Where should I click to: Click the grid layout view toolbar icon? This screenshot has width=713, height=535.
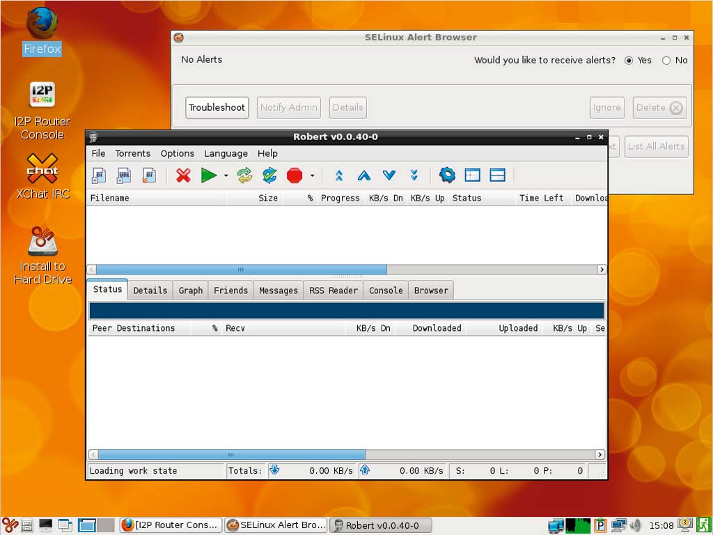point(473,175)
